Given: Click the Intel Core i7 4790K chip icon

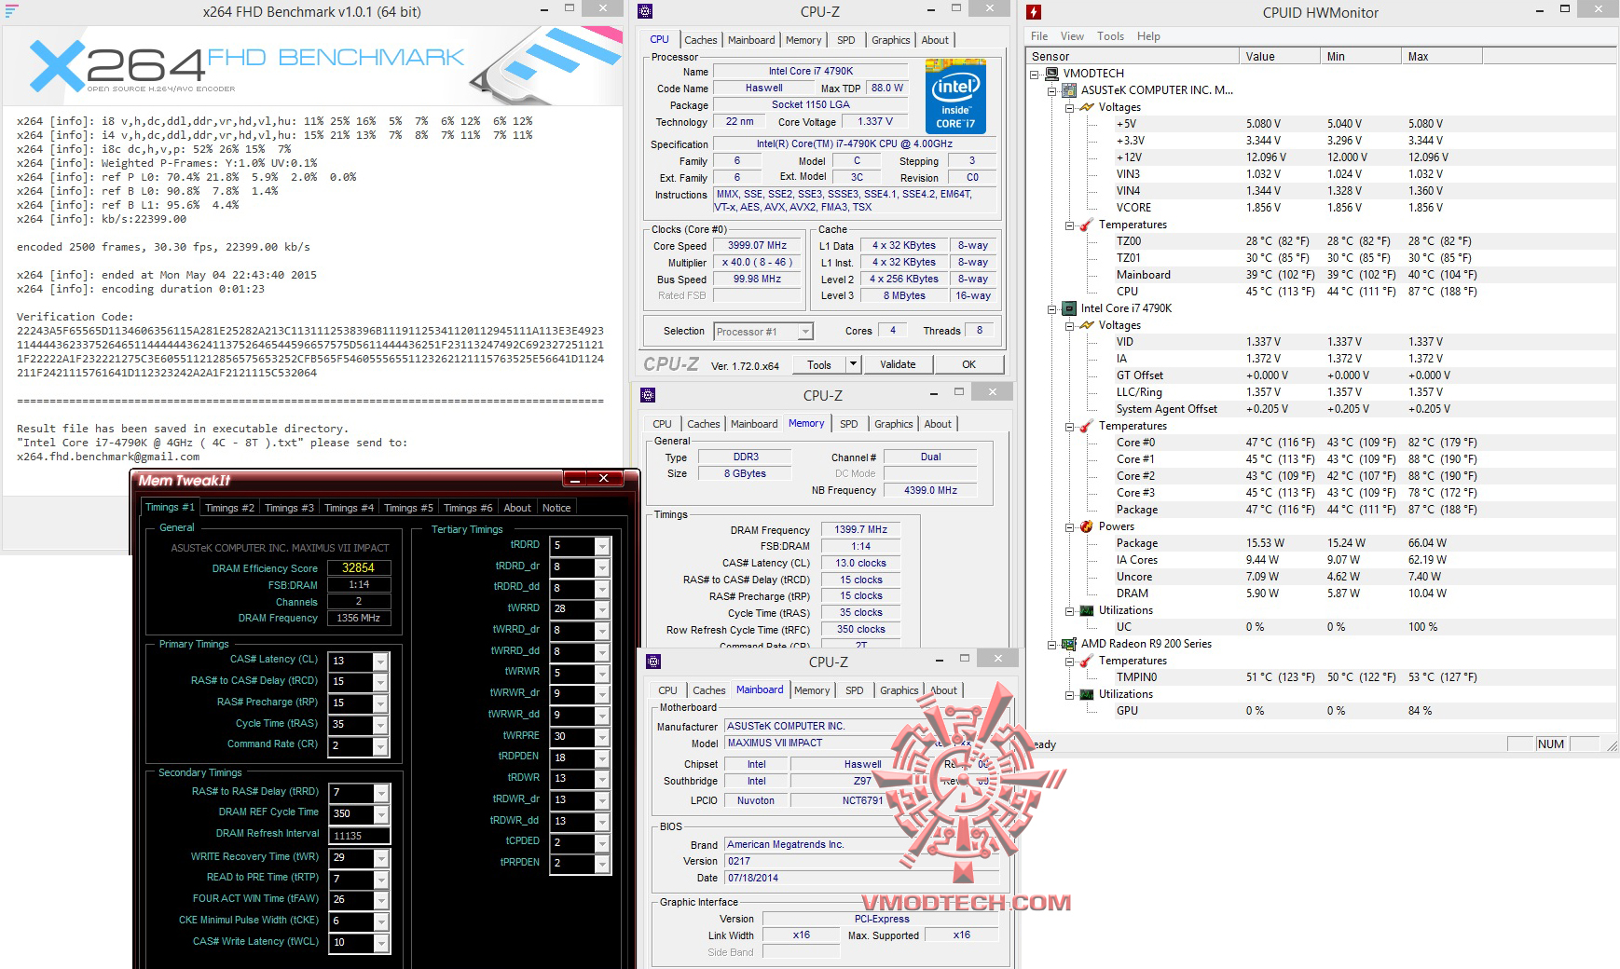Looking at the screenshot, I should (x=1068, y=308).
